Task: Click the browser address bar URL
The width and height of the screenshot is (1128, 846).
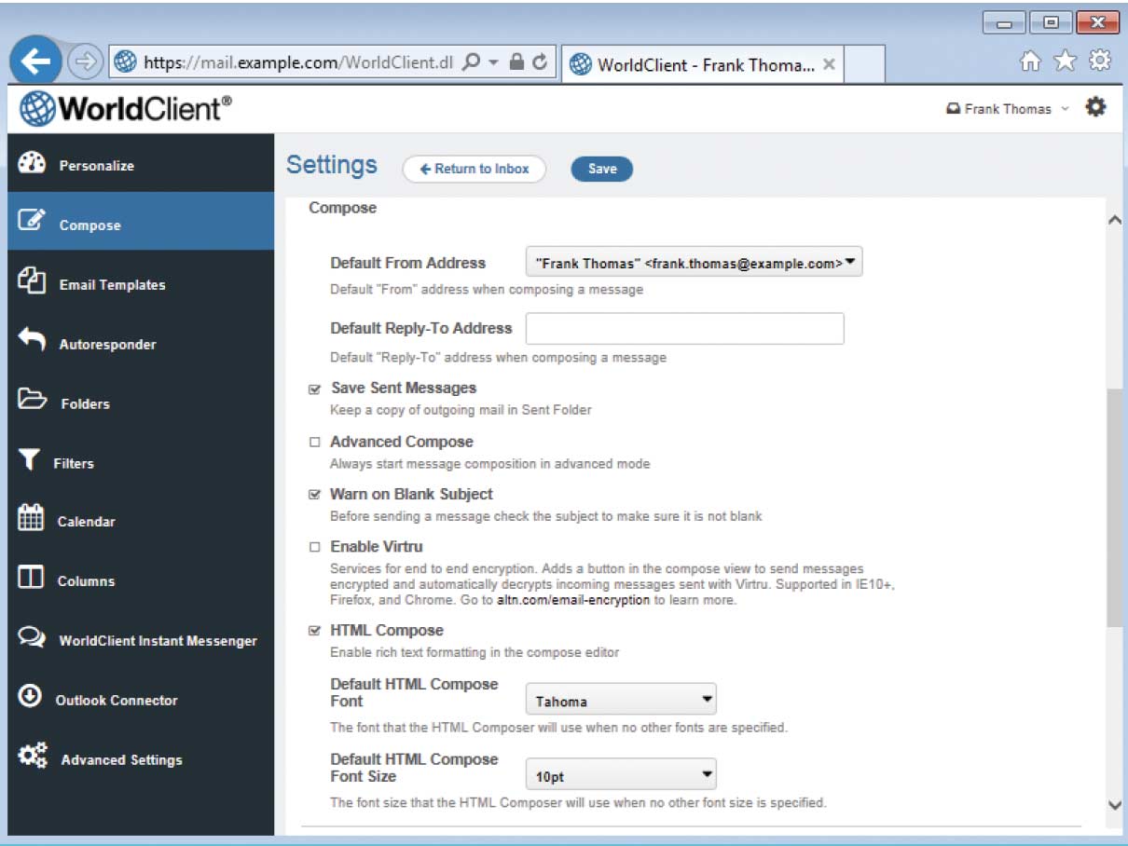Action: point(297,62)
